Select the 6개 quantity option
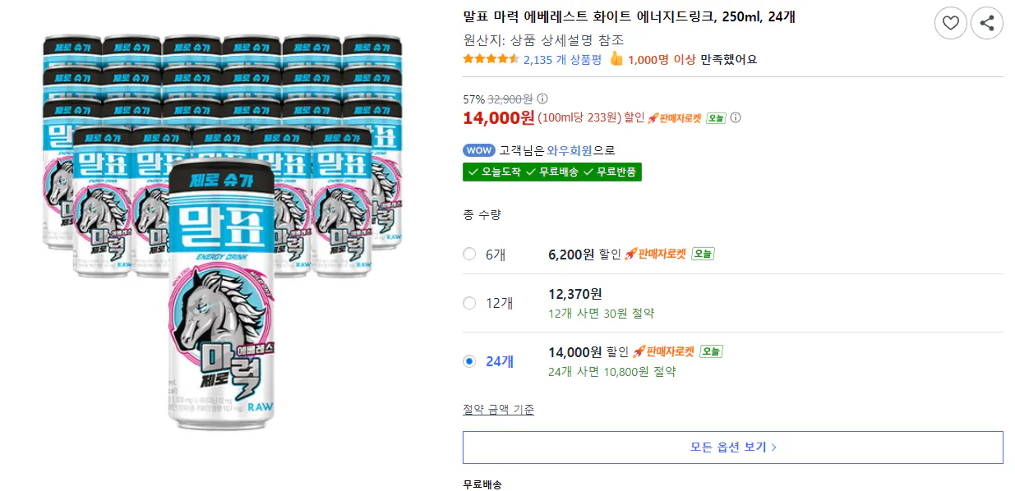Image resolution: width=1015 pixels, height=491 pixels. tap(469, 254)
